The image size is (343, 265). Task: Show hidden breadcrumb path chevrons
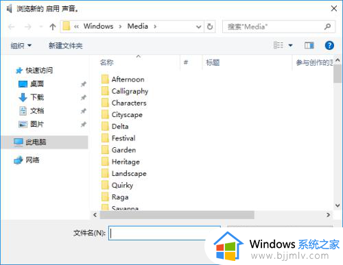click(76, 27)
